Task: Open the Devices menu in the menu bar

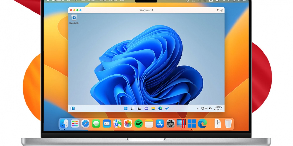Action: (102, 1)
